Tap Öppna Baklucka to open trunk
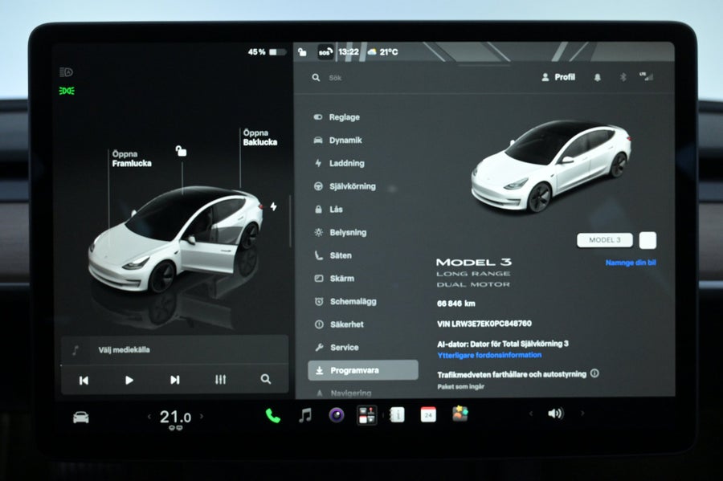The image size is (723, 481). click(260, 137)
